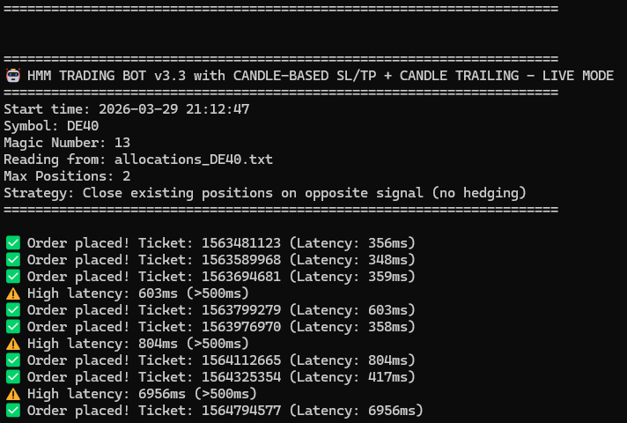Click the Magic Number: 13 line

pos(67,143)
